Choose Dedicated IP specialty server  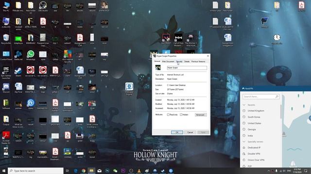(x=254, y=147)
